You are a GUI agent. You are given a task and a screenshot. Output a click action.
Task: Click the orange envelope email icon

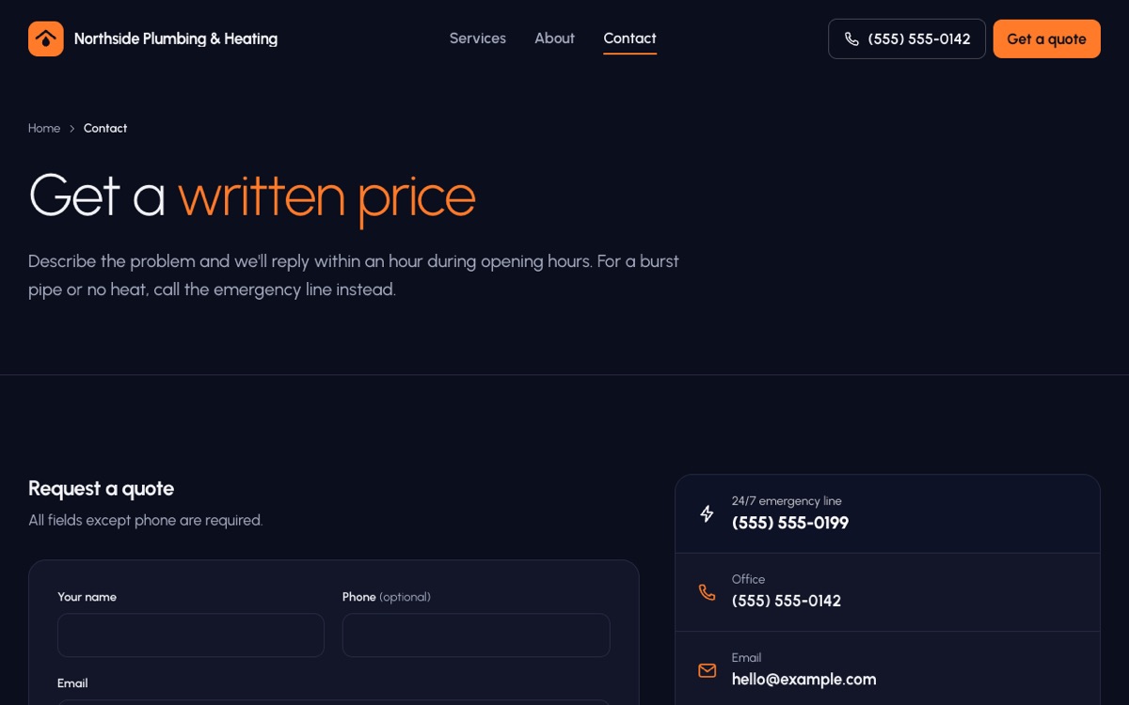[x=707, y=670]
